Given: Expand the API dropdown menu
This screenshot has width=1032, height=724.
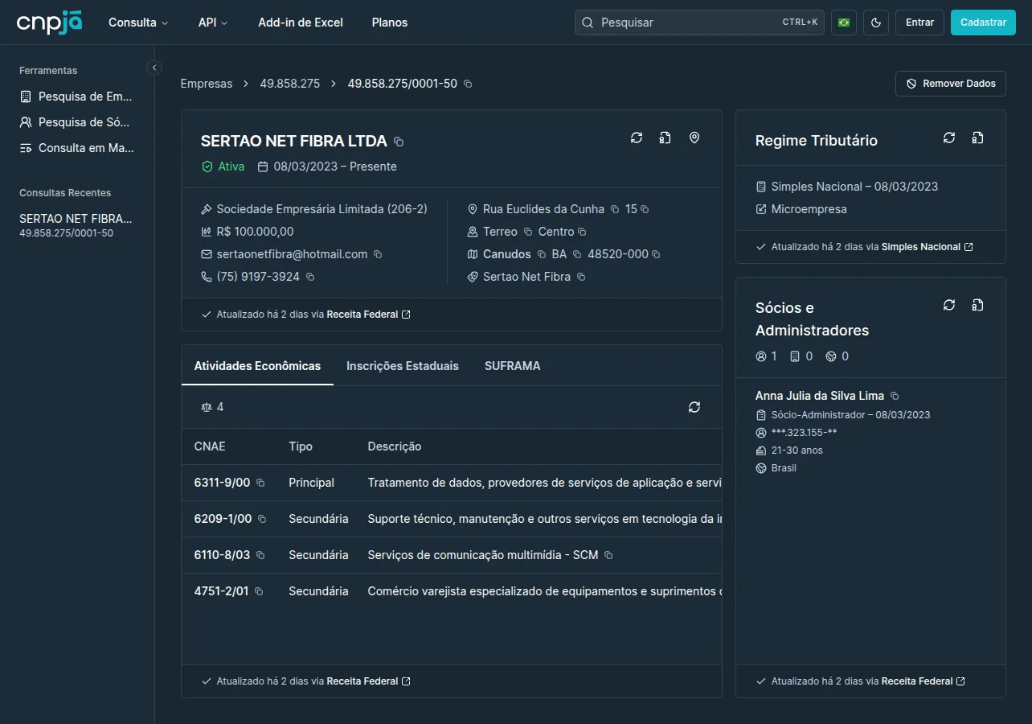Looking at the screenshot, I should point(213,23).
